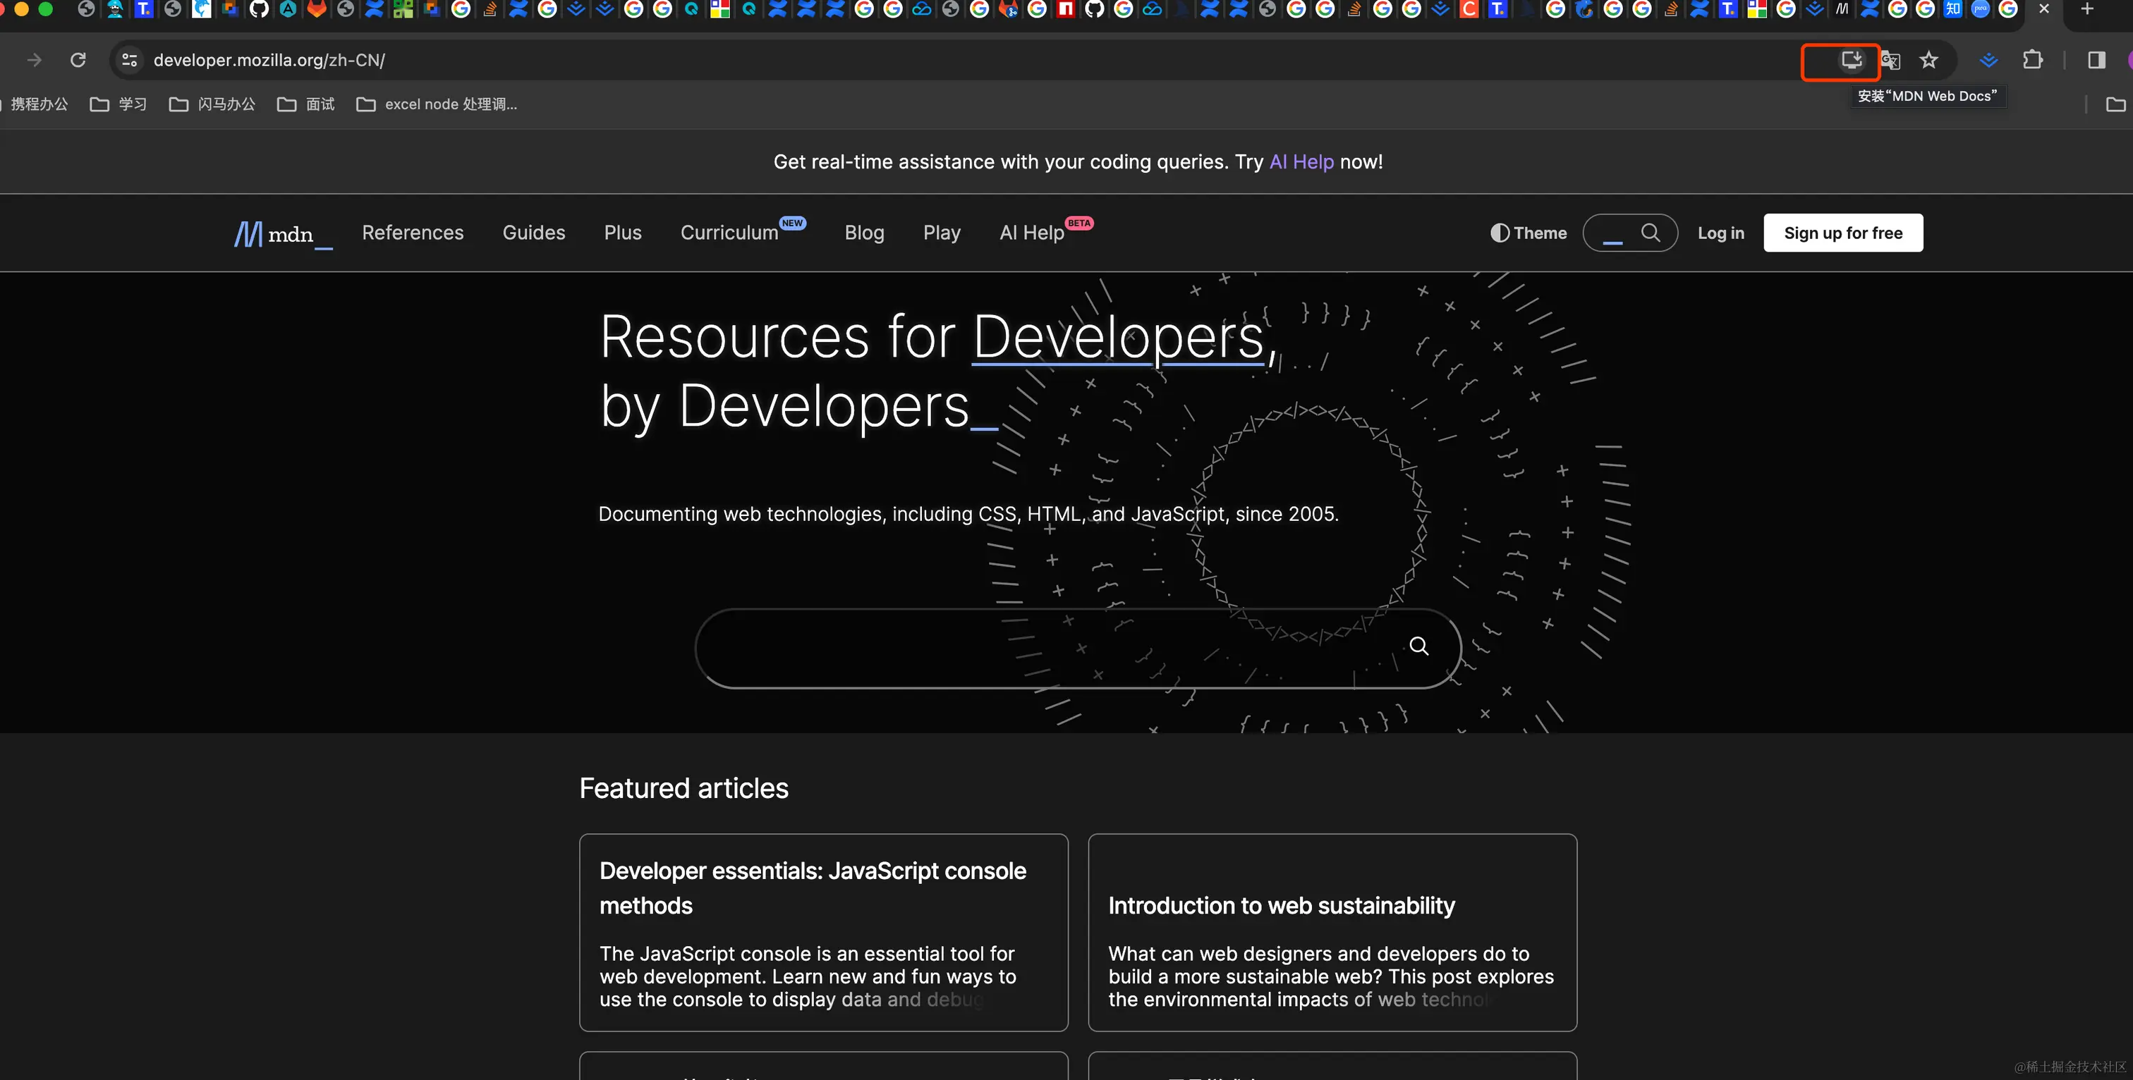
Task: Toggle the site Theme between light and dark
Action: coord(1527,233)
